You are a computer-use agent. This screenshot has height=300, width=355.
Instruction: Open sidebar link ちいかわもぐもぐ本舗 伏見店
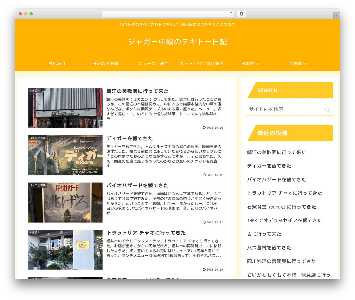[x=289, y=275]
